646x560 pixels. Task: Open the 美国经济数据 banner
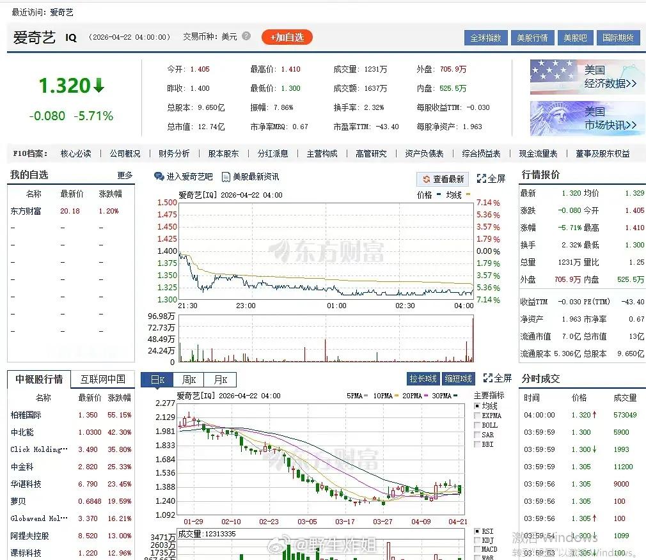tap(587, 77)
